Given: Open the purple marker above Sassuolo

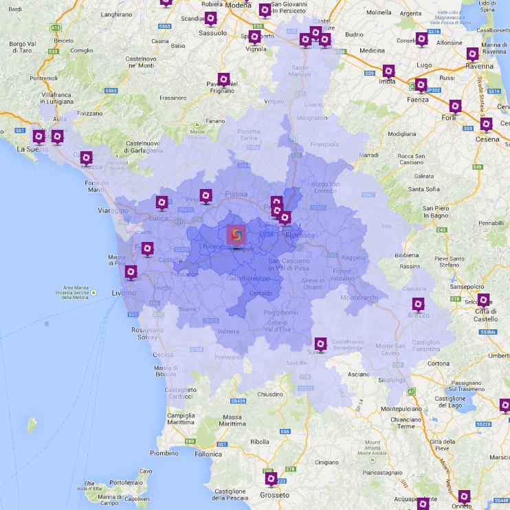Looking at the screenshot, I should (211, 19).
